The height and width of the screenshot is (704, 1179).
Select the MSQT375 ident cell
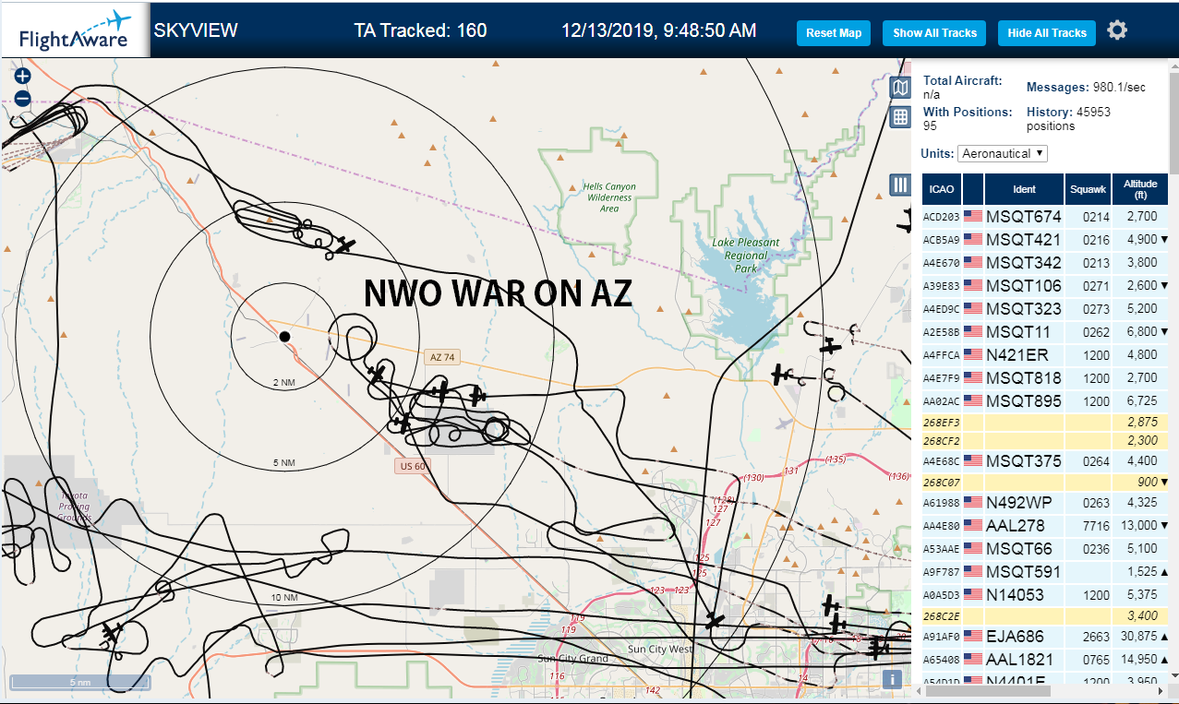(1024, 461)
